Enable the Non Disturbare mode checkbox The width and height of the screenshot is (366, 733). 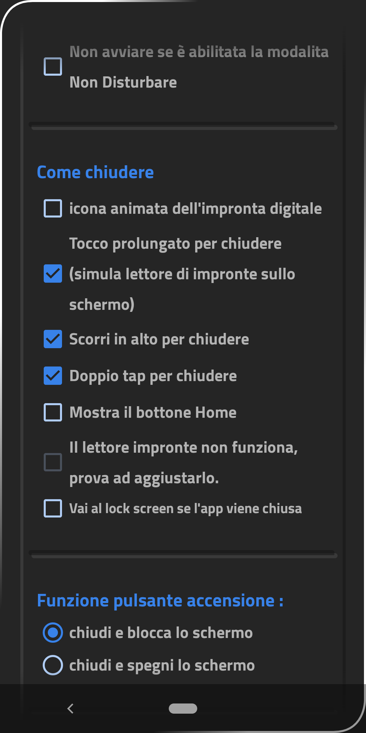(53, 67)
